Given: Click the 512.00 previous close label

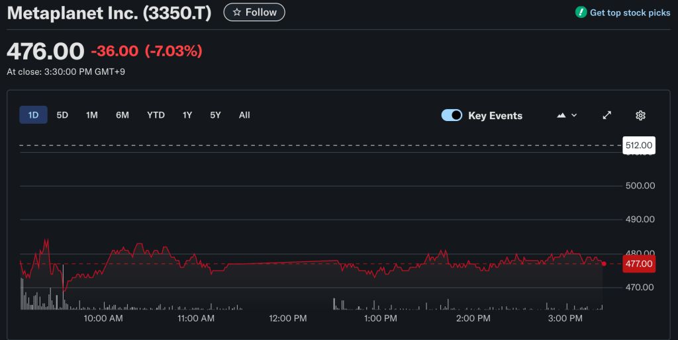Looking at the screenshot, I should (x=639, y=145).
